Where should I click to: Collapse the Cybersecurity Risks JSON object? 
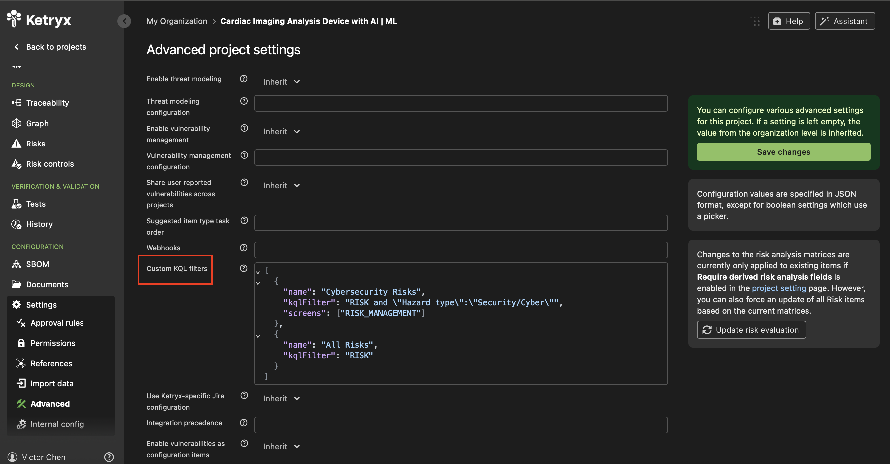(x=258, y=283)
